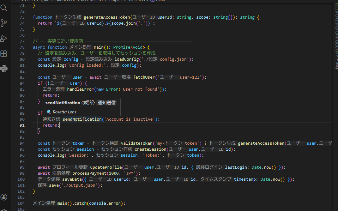Open the Run and Debug view

[x=4, y=39]
